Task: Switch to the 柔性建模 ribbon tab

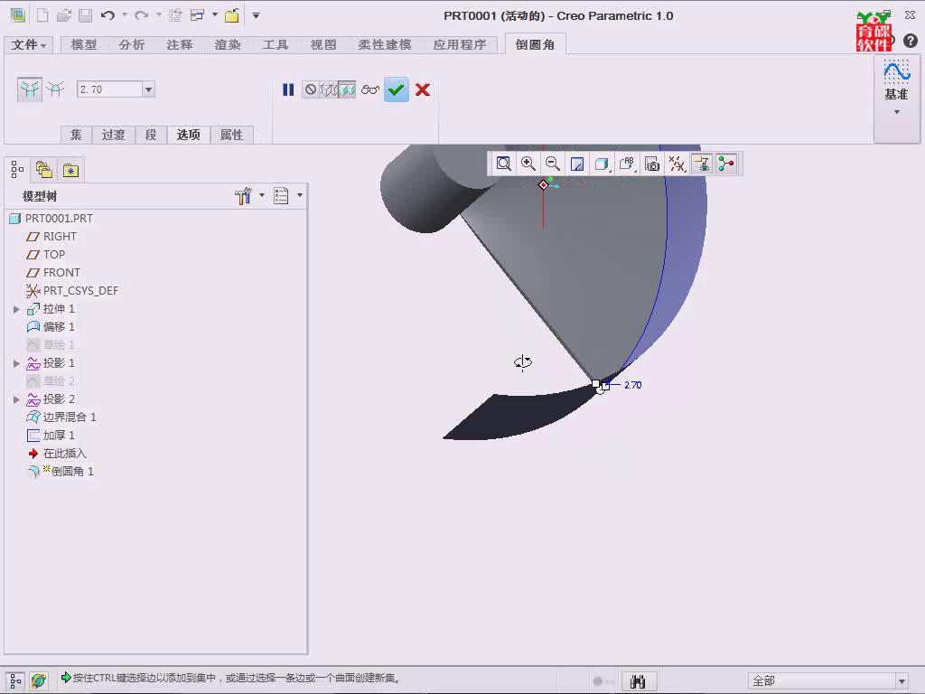Action: coord(385,45)
